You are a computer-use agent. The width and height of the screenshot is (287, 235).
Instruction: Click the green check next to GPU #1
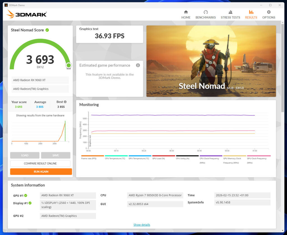[26, 195]
